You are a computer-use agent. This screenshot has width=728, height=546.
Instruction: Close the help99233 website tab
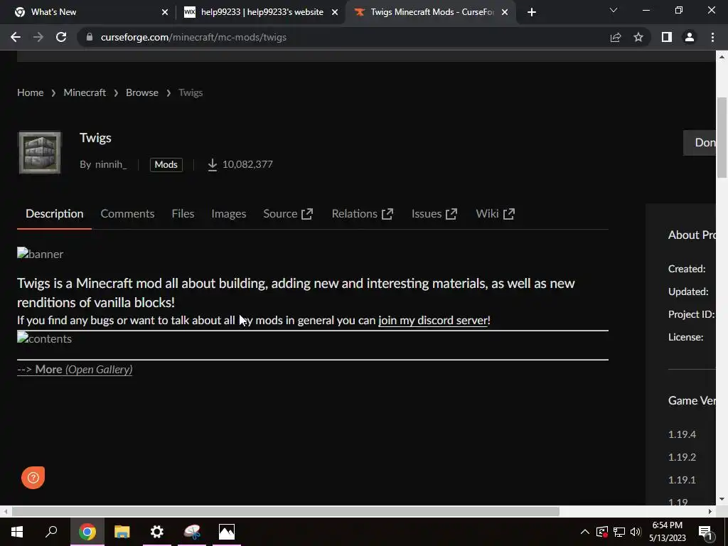tap(335, 12)
